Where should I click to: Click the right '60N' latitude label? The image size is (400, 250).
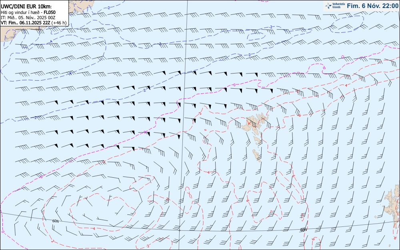(303, 230)
